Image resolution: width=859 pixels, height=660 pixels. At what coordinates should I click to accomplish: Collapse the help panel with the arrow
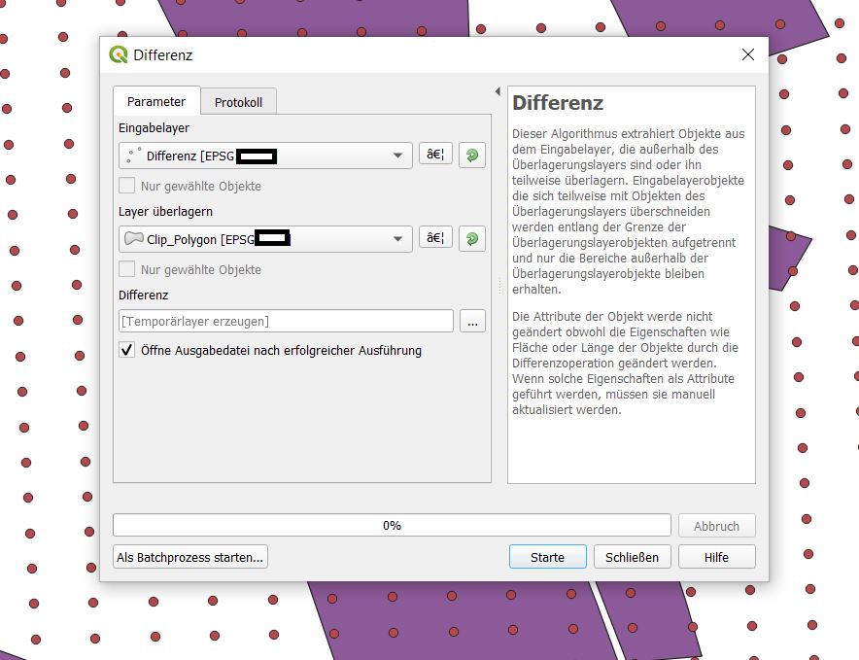pos(498,91)
